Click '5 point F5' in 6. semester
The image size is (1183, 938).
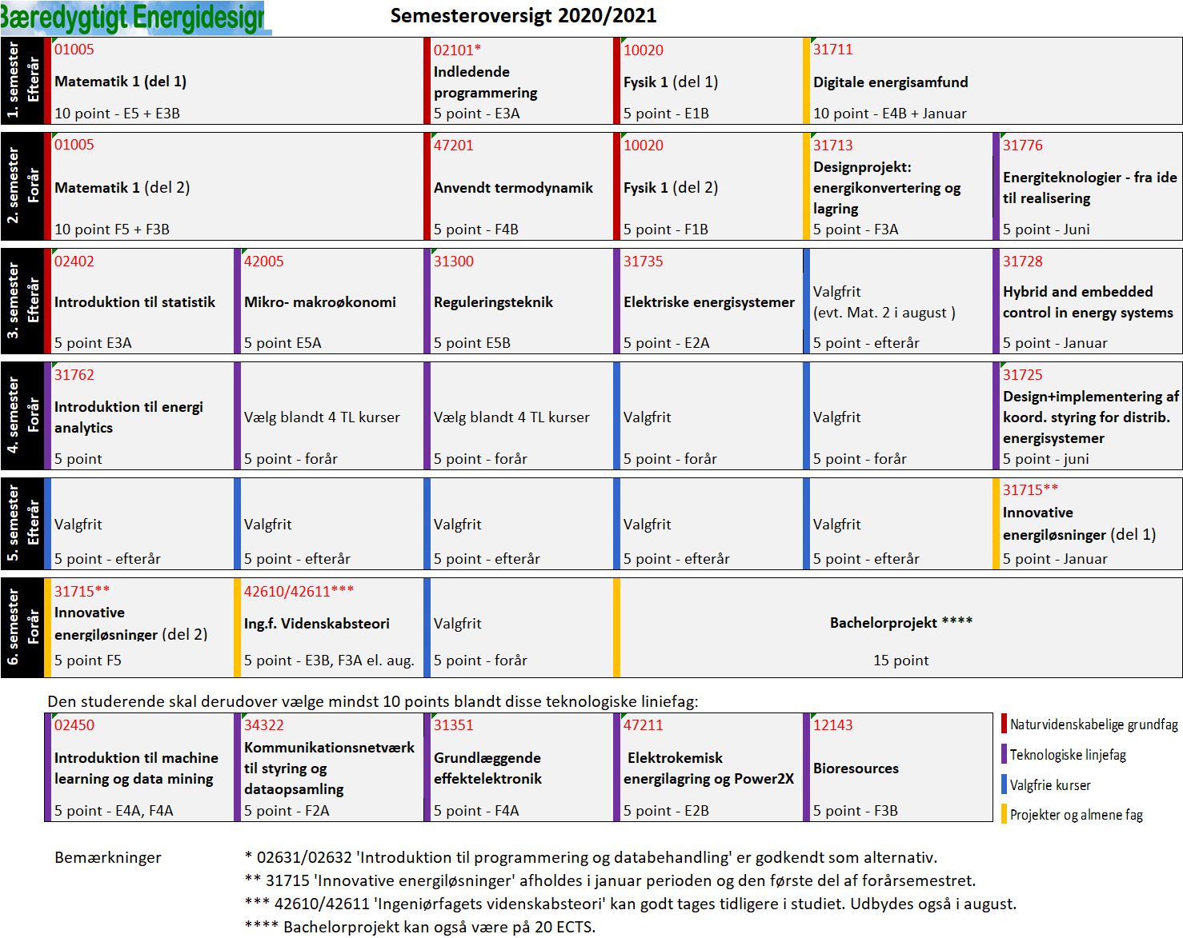(88, 661)
